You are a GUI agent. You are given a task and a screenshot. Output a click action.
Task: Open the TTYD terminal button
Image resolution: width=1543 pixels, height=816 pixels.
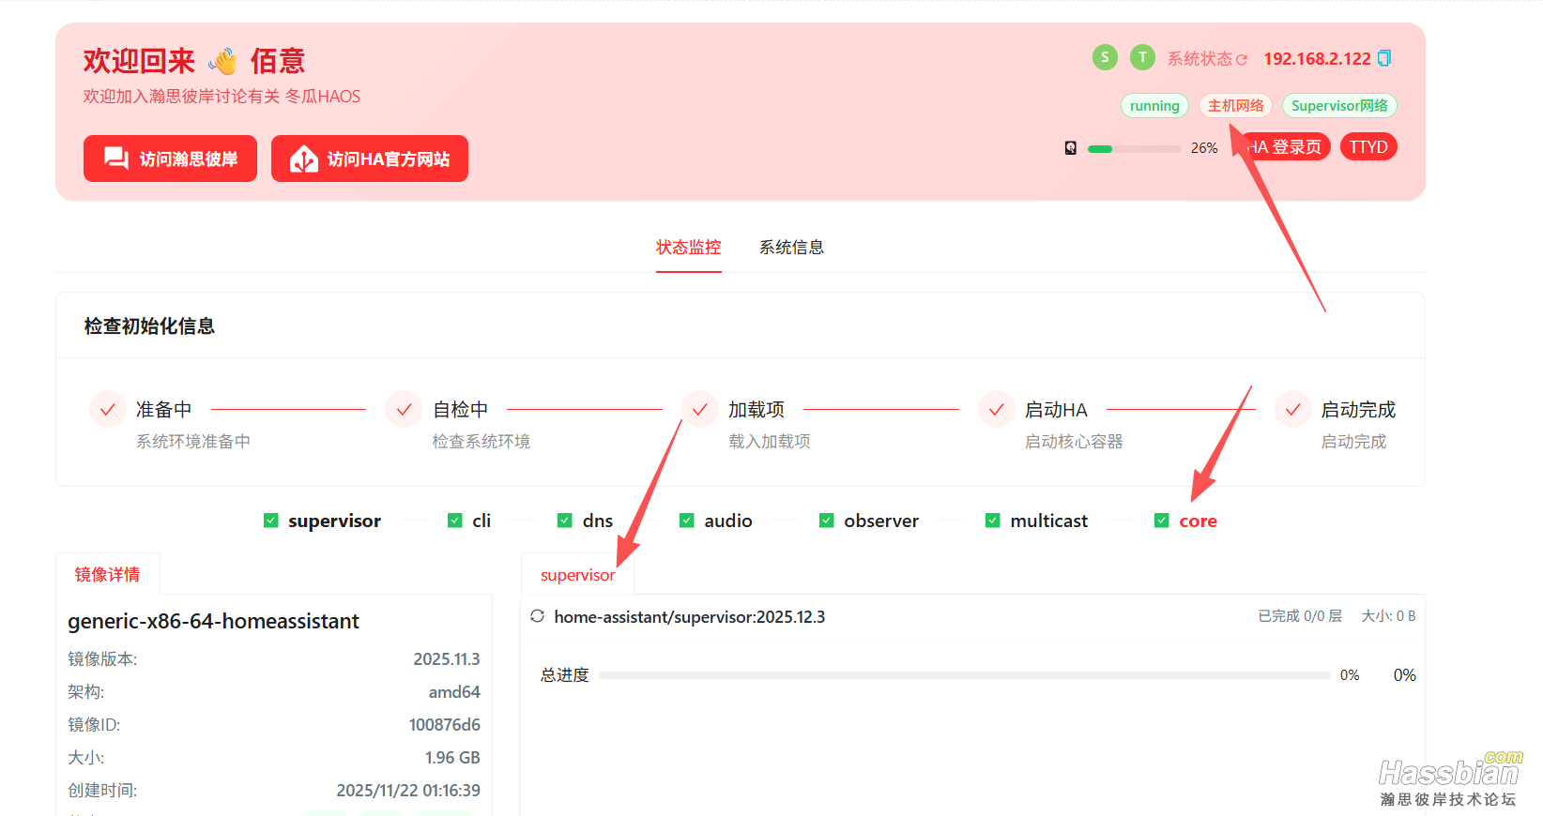pos(1367,147)
